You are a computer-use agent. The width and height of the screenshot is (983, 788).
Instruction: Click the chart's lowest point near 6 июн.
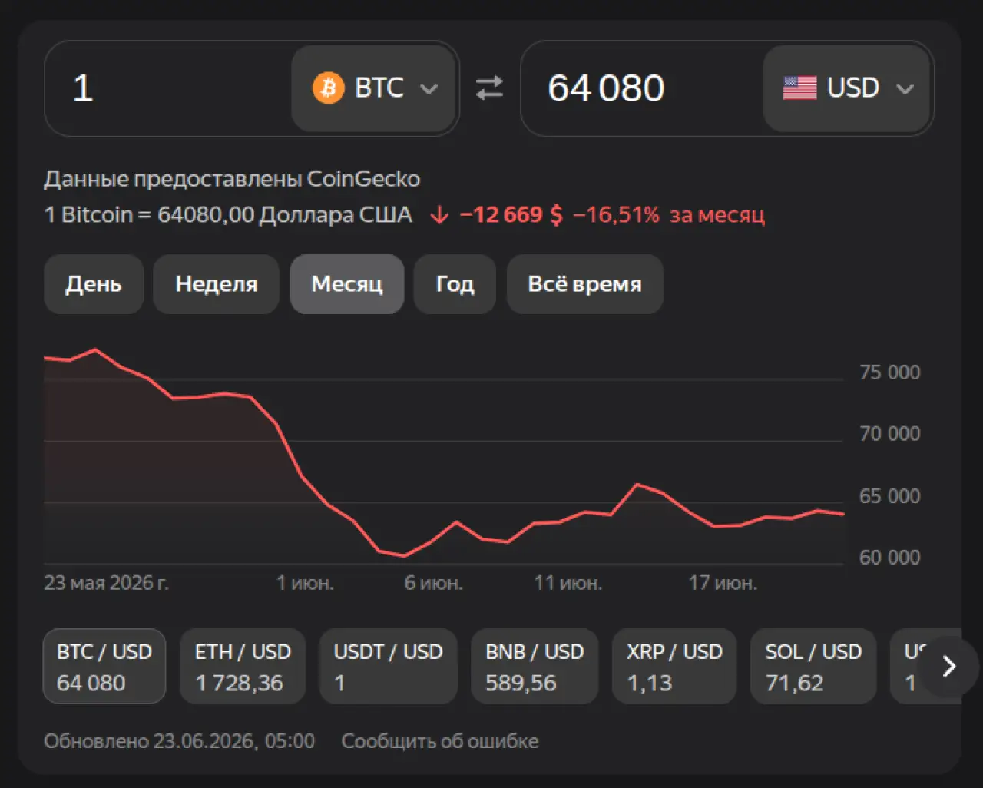pyautogui.click(x=404, y=555)
